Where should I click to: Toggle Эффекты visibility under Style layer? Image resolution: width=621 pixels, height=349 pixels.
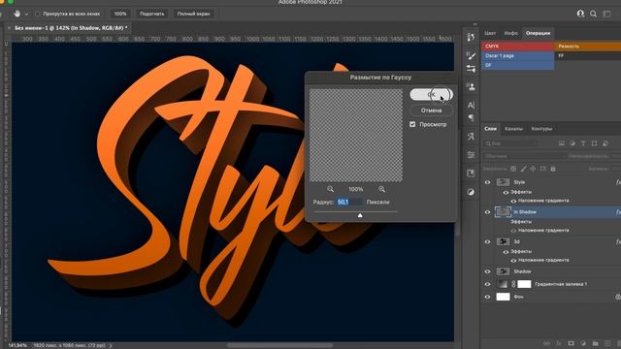coord(506,192)
